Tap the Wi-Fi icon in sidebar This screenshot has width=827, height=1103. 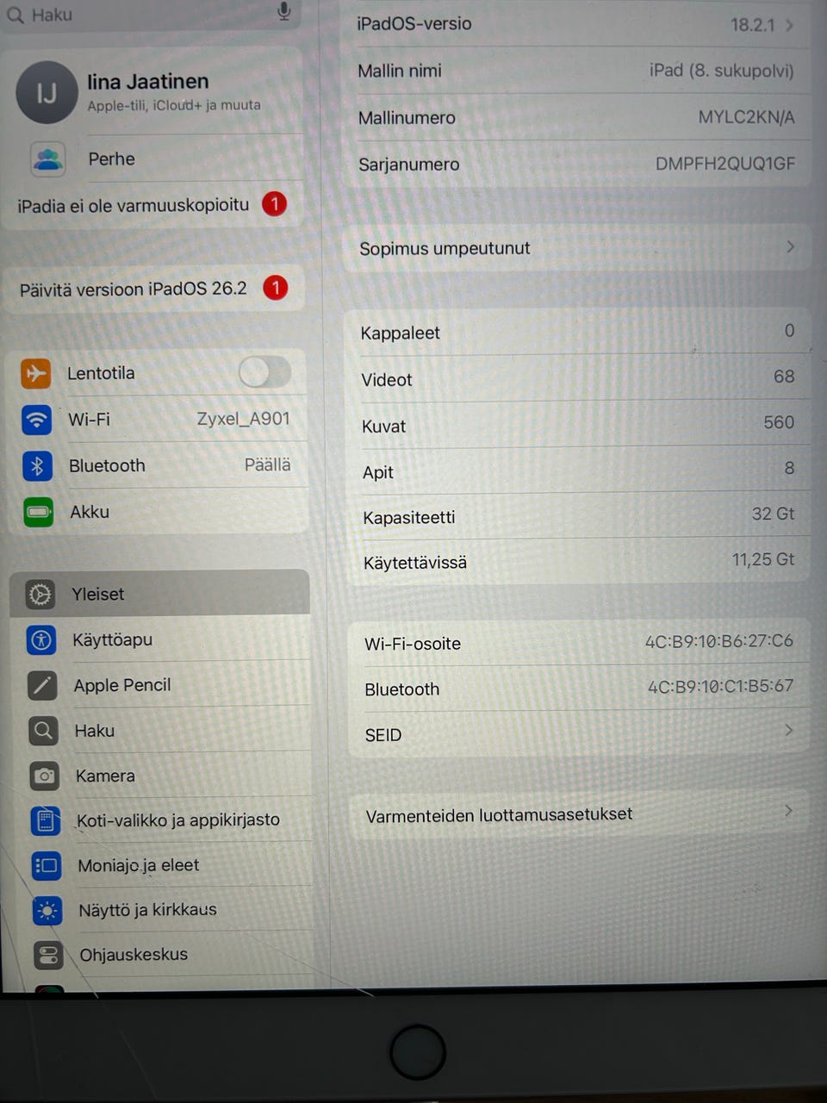point(36,420)
